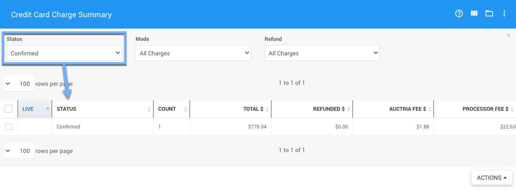
Task: Expand the Refund dropdown
Action: 322,53
